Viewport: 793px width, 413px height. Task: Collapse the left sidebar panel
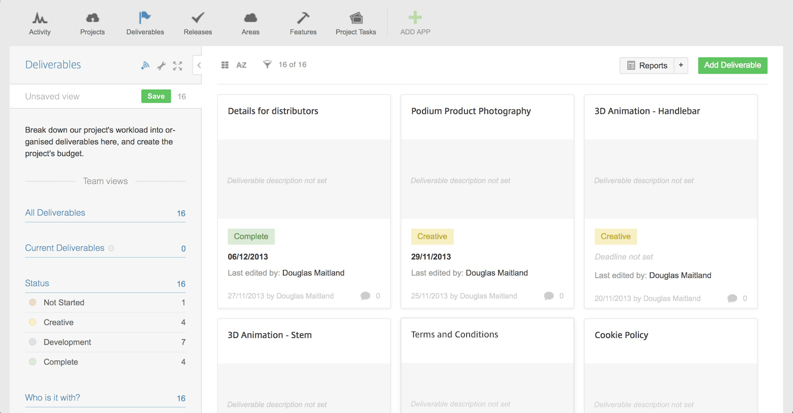(199, 65)
